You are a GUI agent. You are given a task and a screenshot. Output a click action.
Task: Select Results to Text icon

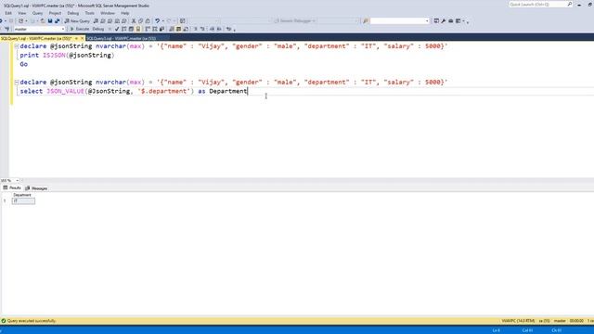pos(171,29)
